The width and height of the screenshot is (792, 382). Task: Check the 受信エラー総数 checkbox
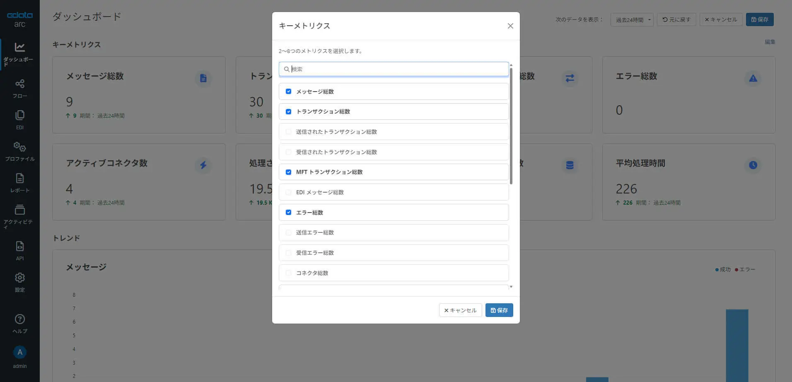coord(289,253)
